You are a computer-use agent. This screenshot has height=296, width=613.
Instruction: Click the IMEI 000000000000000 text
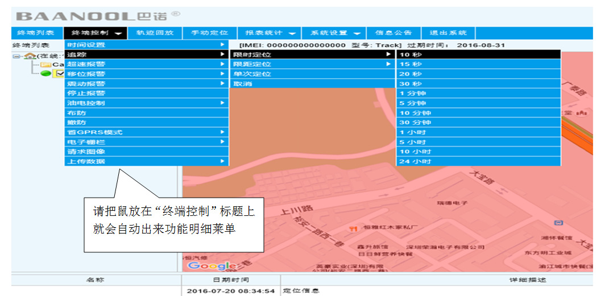click(x=293, y=45)
